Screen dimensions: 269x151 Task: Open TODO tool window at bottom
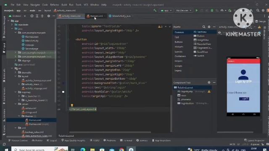(x=95, y=141)
